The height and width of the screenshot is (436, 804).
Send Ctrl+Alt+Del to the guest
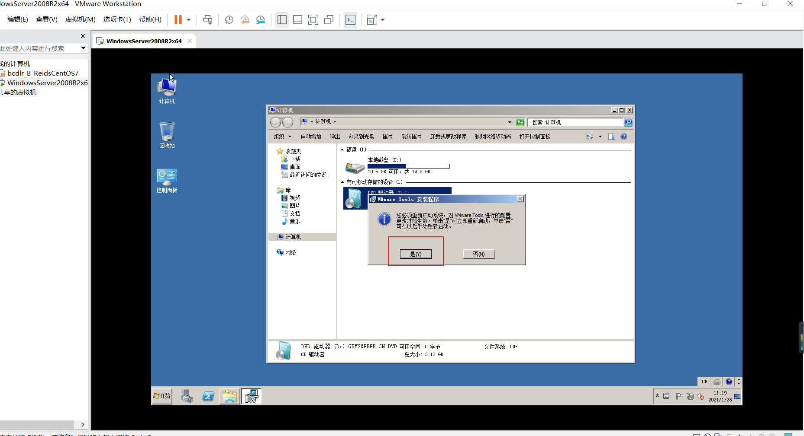coord(208,19)
